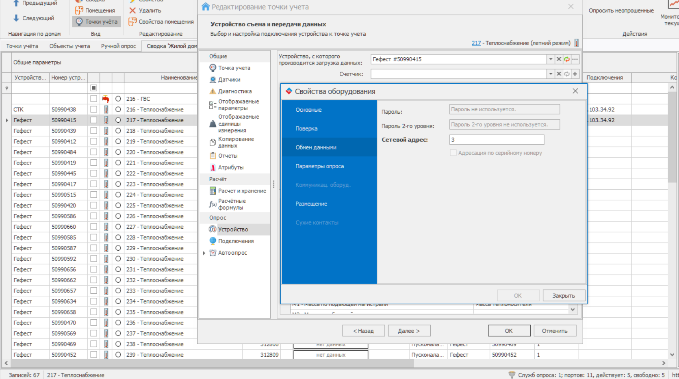Tick checkbox for row 216 - ГВС
This screenshot has width=679, height=379.
point(94,99)
